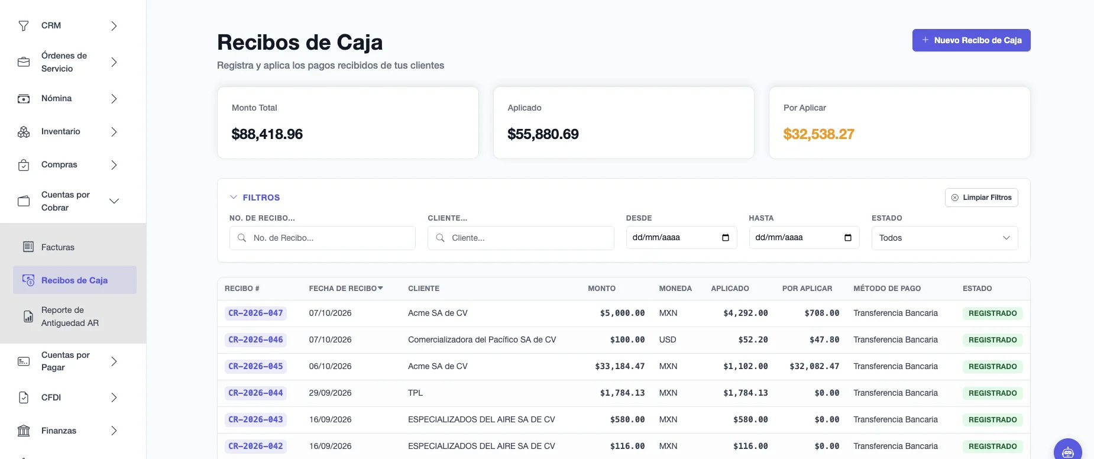Open the Inventario menu label
Viewport: 1094px width, 459px height.
pyautogui.click(x=61, y=131)
